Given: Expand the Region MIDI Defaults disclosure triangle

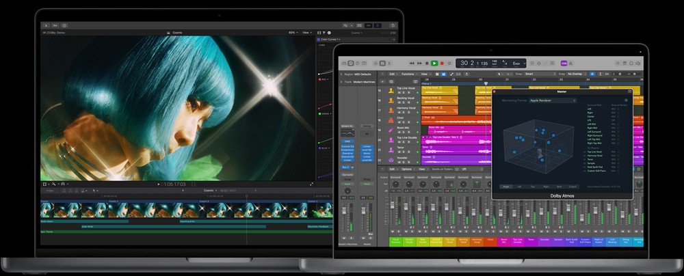Looking at the screenshot, I should pyautogui.click(x=342, y=73).
